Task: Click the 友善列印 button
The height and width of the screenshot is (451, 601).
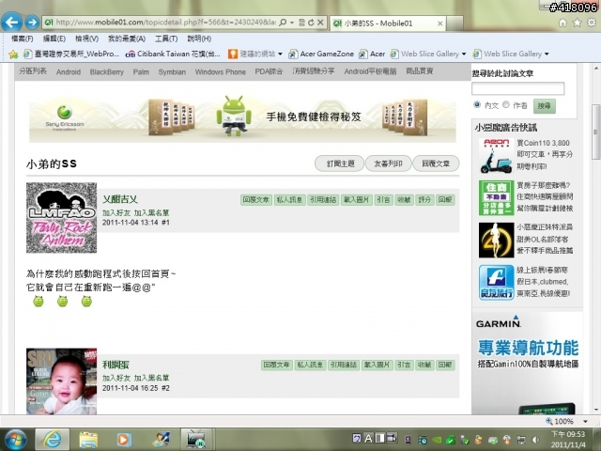Action: pyautogui.click(x=388, y=163)
